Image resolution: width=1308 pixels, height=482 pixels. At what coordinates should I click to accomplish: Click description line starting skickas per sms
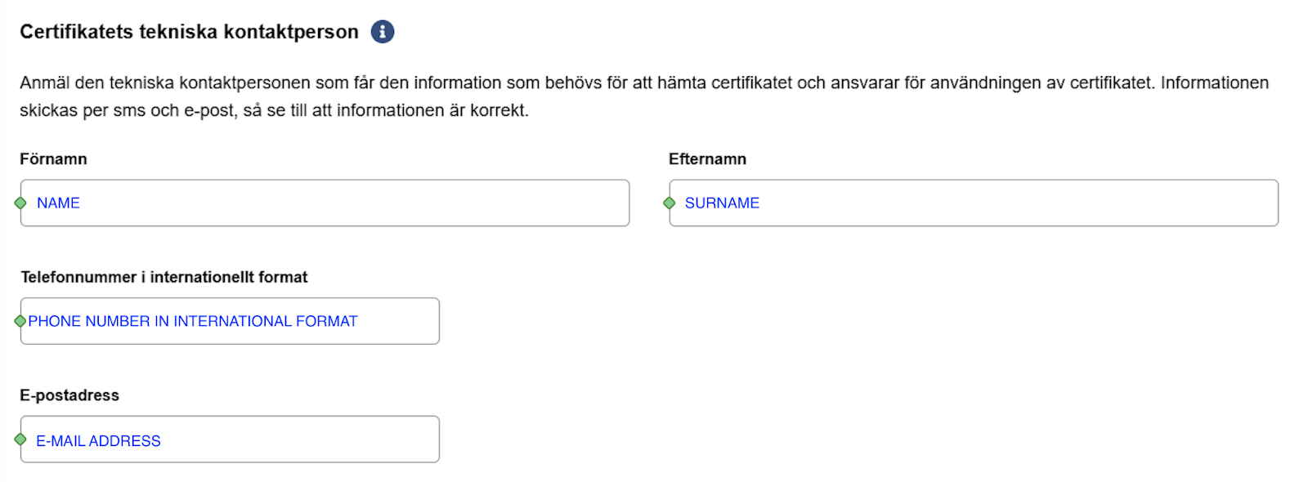(274, 110)
